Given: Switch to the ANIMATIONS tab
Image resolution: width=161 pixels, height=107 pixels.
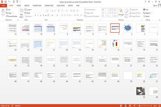Looking at the screenshot, I should point(49,6).
